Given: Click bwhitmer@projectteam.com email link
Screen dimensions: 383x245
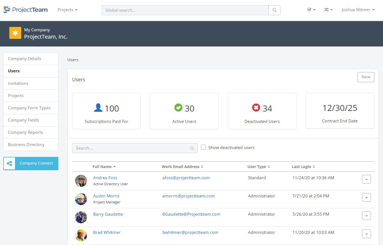Looking at the screenshot, I should point(190,232).
